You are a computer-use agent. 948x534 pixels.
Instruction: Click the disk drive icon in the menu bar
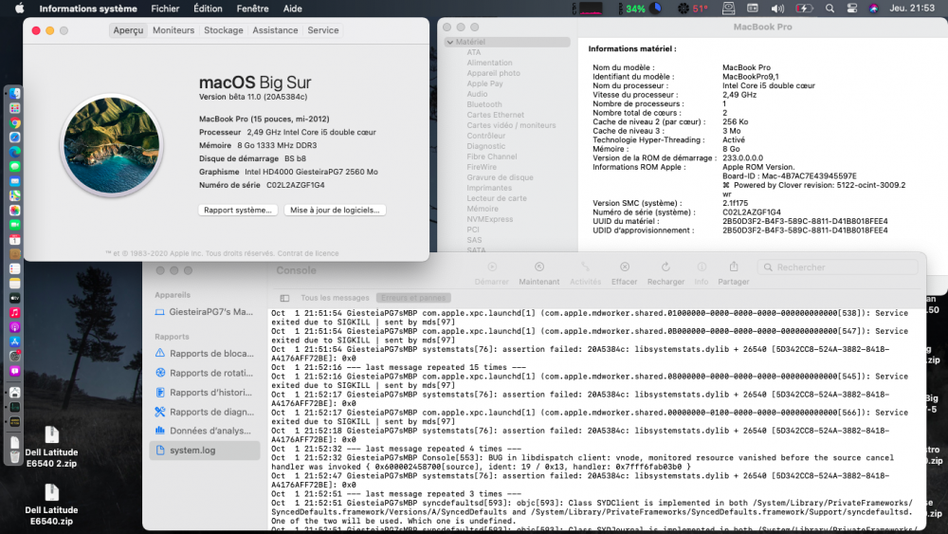tap(728, 9)
